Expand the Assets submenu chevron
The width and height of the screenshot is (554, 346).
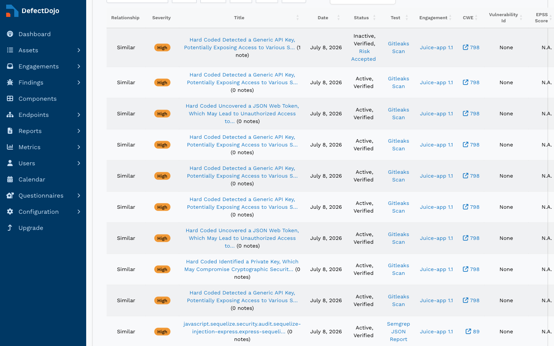[79, 50]
